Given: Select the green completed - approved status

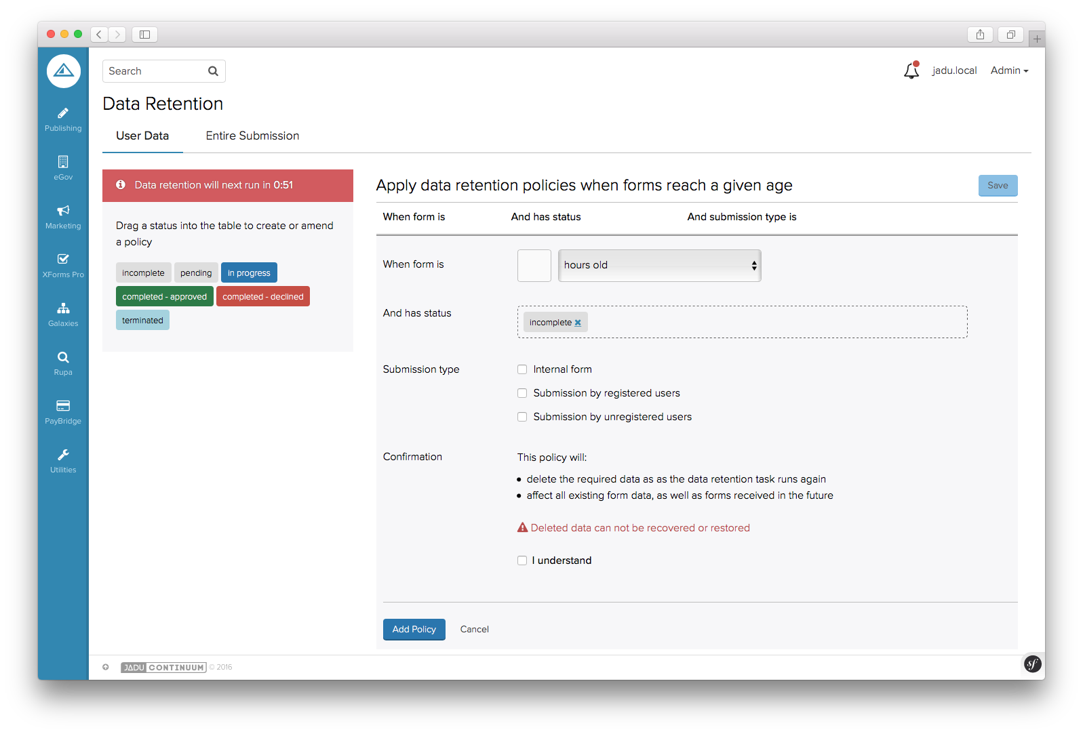Looking at the screenshot, I should [x=165, y=297].
